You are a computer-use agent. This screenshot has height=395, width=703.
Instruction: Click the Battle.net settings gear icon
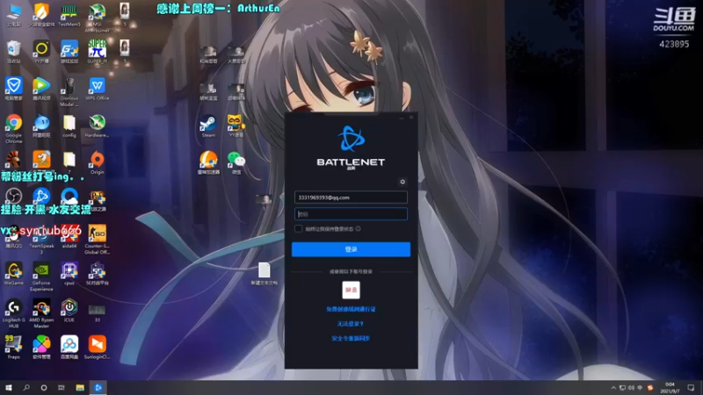(x=402, y=182)
